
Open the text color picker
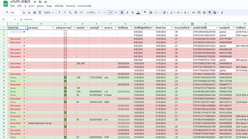pyautogui.click(x=138, y=12)
